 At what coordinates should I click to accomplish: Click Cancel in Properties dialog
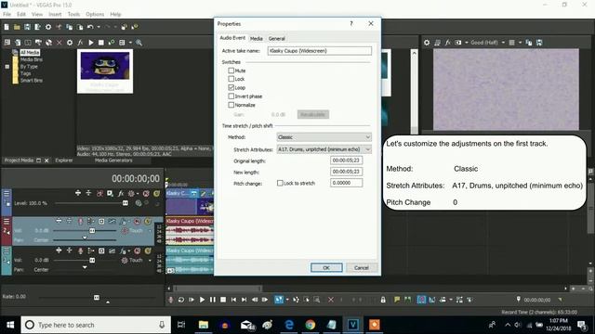pyautogui.click(x=362, y=267)
